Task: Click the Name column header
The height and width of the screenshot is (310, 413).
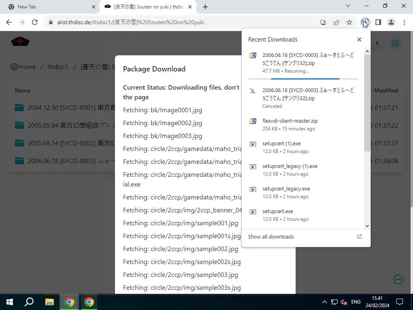Action: pos(23,90)
